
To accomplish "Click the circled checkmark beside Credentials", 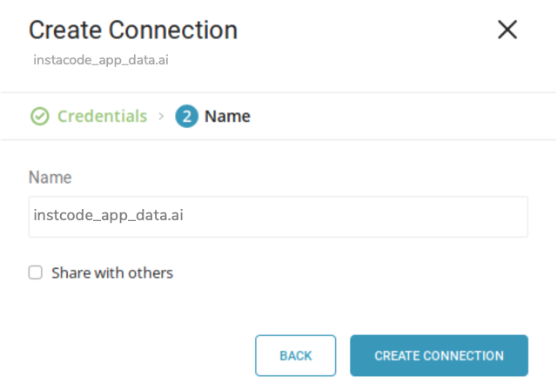I will pos(39,116).
